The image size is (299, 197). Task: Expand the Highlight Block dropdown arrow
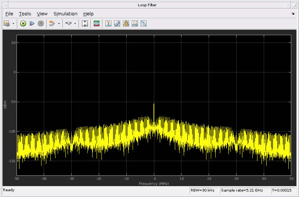click(59, 23)
